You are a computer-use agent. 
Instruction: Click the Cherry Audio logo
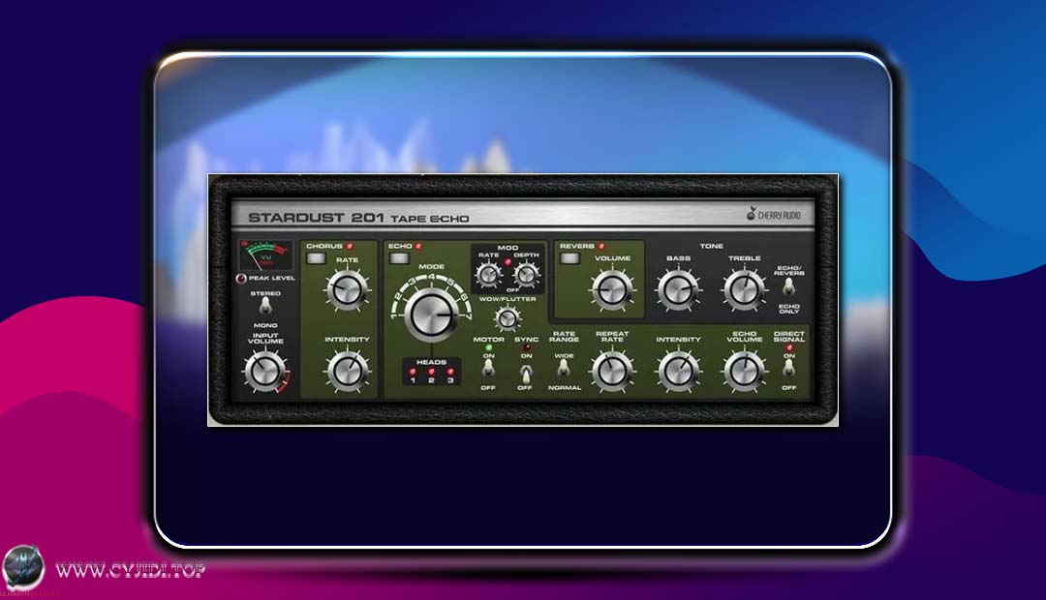point(779,215)
